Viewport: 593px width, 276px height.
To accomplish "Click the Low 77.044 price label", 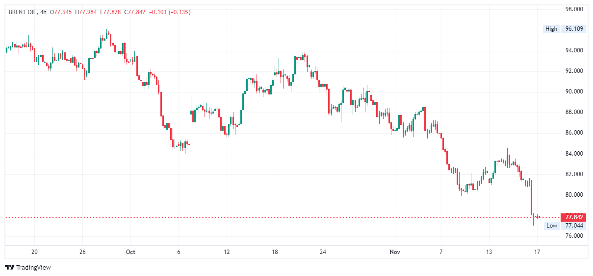I will pos(564,226).
